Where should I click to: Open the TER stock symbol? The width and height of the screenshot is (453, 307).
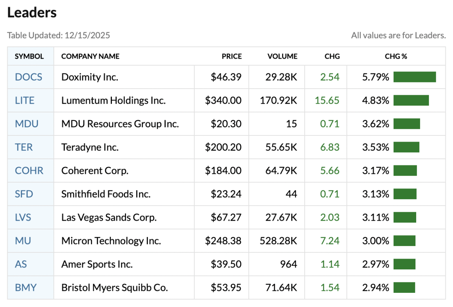24,147
